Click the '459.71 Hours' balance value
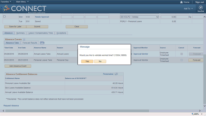206x116 pixels. [x=117, y=92]
